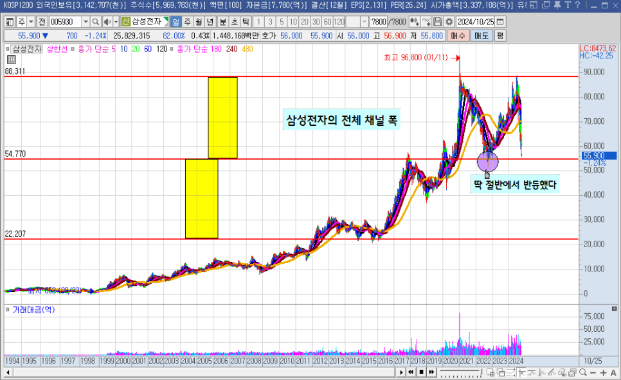
Task: Select the 월 monthly period toggle
Action: click(x=199, y=22)
